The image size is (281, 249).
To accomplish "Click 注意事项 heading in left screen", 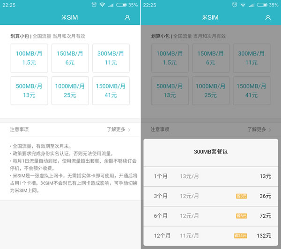I will click(19, 129).
